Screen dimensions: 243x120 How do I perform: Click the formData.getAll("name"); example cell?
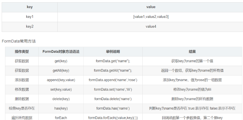pyautogui.click(x=113, y=71)
